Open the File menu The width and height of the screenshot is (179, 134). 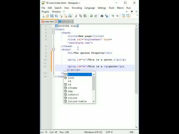pos(43,8)
